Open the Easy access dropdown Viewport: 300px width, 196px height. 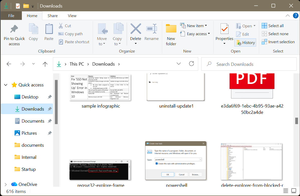pyautogui.click(x=195, y=34)
